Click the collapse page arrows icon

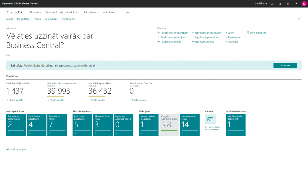[299, 19]
